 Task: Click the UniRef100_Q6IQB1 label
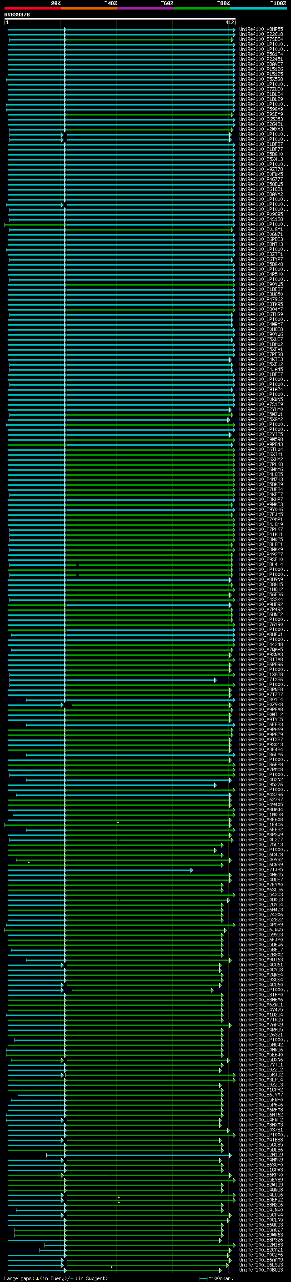coord(261,189)
